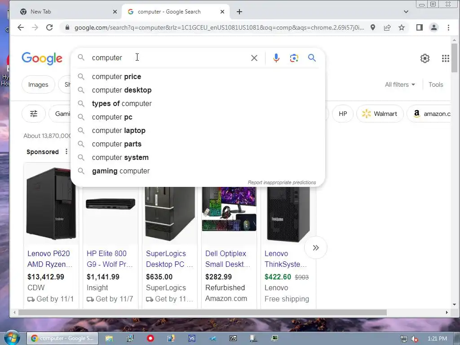Open the Tools button
Image resolution: width=460 pixels, height=345 pixels.
[x=436, y=84]
